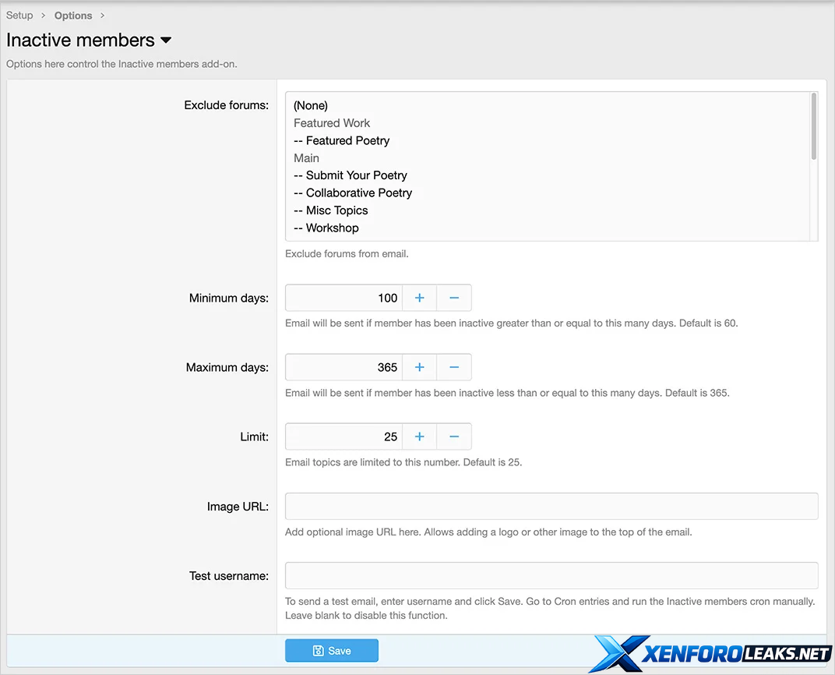The image size is (835, 675).
Task: Go to Setup breadcrumb link
Action: tap(19, 16)
